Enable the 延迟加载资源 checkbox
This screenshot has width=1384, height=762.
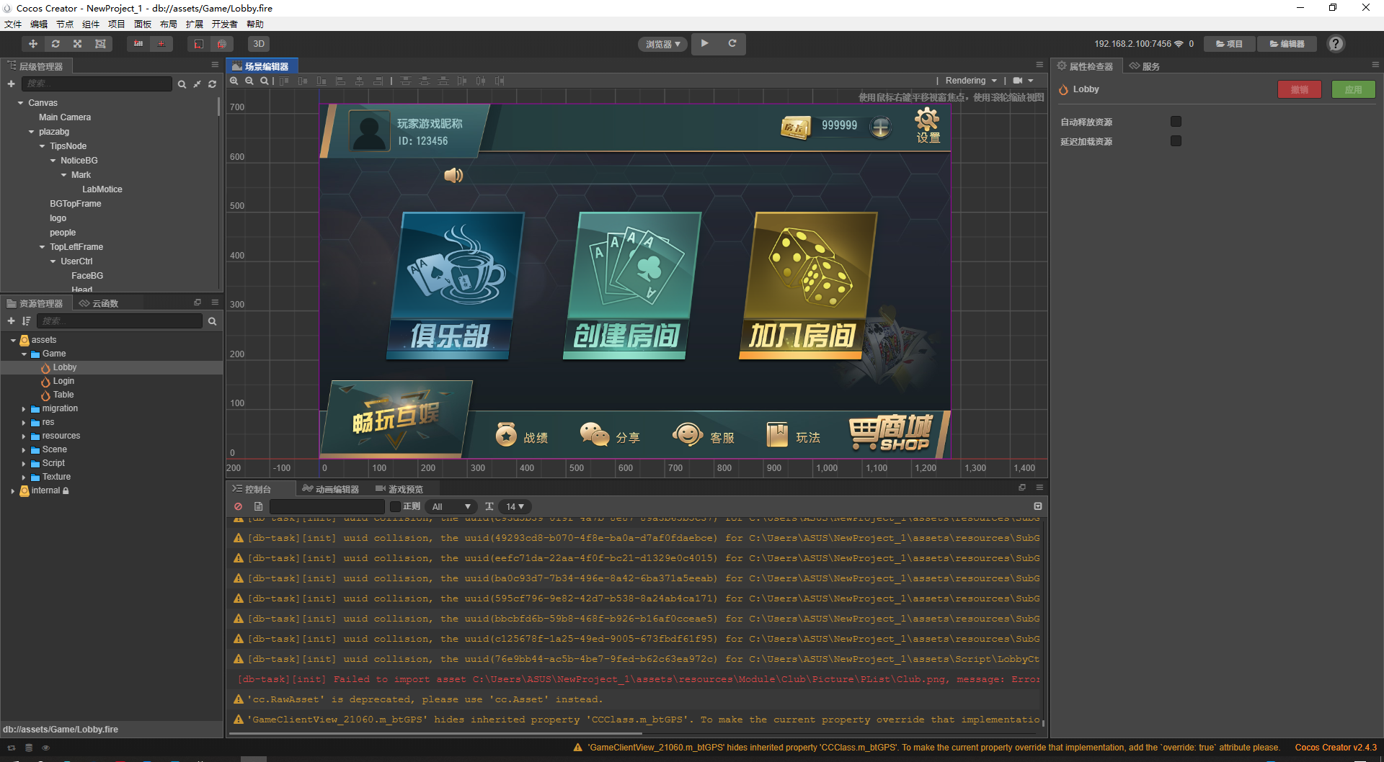click(x=1176, y=141)
